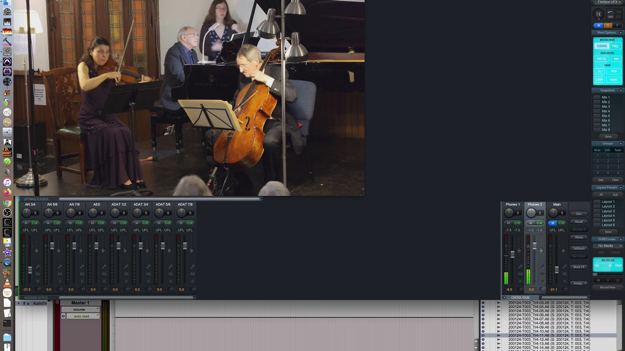Viewport: 625px width, 351px height.
Task: Click the AN 5/6 channel fader
Action: click(52, 246)
